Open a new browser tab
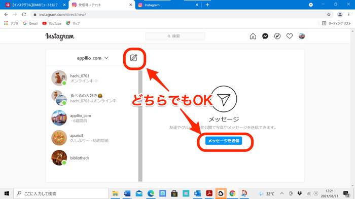The width and height of the screenshot is (355, 199). click(207, 5)
